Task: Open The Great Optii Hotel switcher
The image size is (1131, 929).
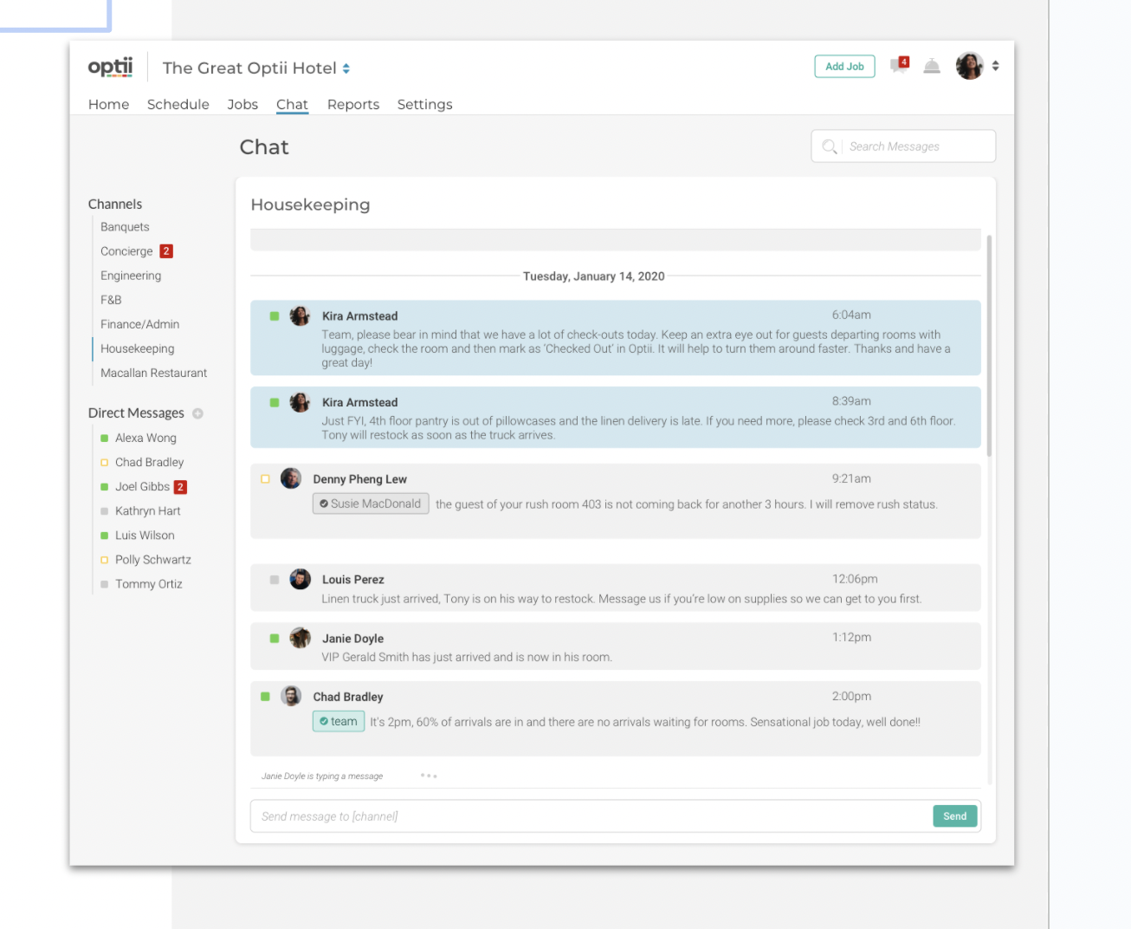Action: click(x=256, y=68)
